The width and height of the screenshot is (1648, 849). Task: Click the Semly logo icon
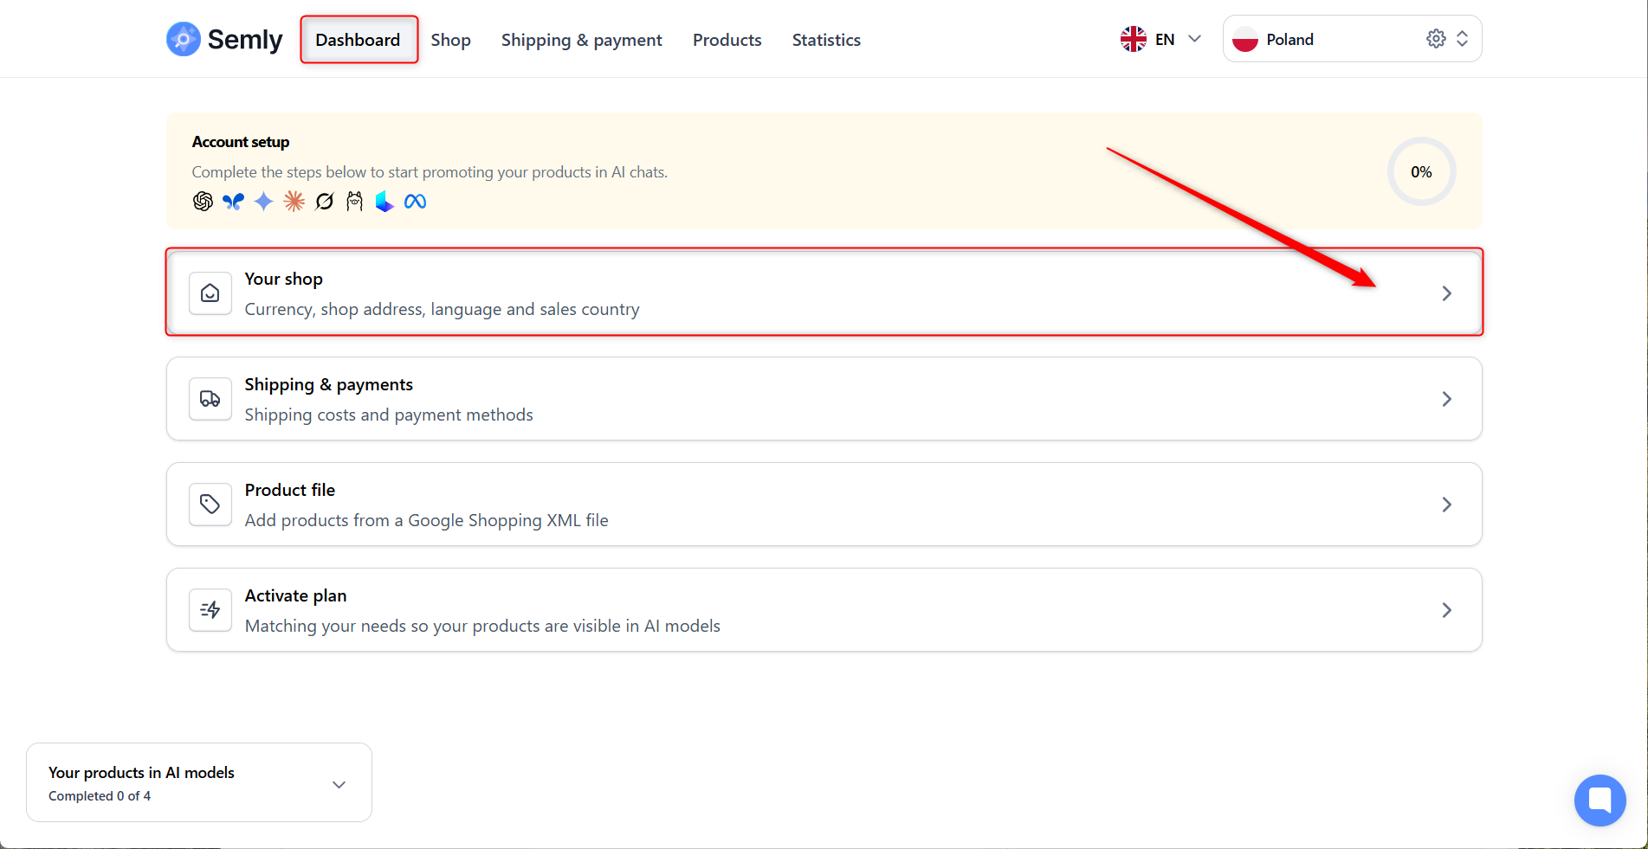[x=184, y=39]
